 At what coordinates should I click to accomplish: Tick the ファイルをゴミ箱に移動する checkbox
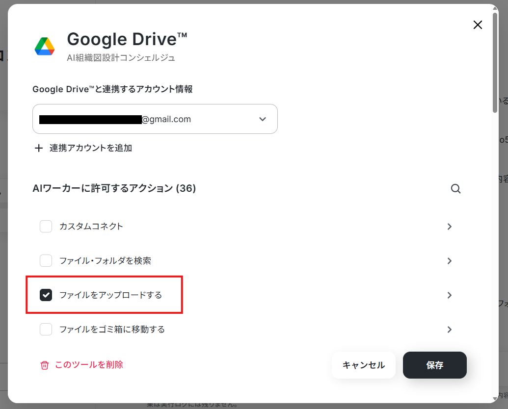(x=46, y=330)
